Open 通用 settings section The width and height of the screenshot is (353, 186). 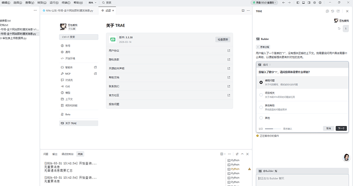(x=79, y=52)
